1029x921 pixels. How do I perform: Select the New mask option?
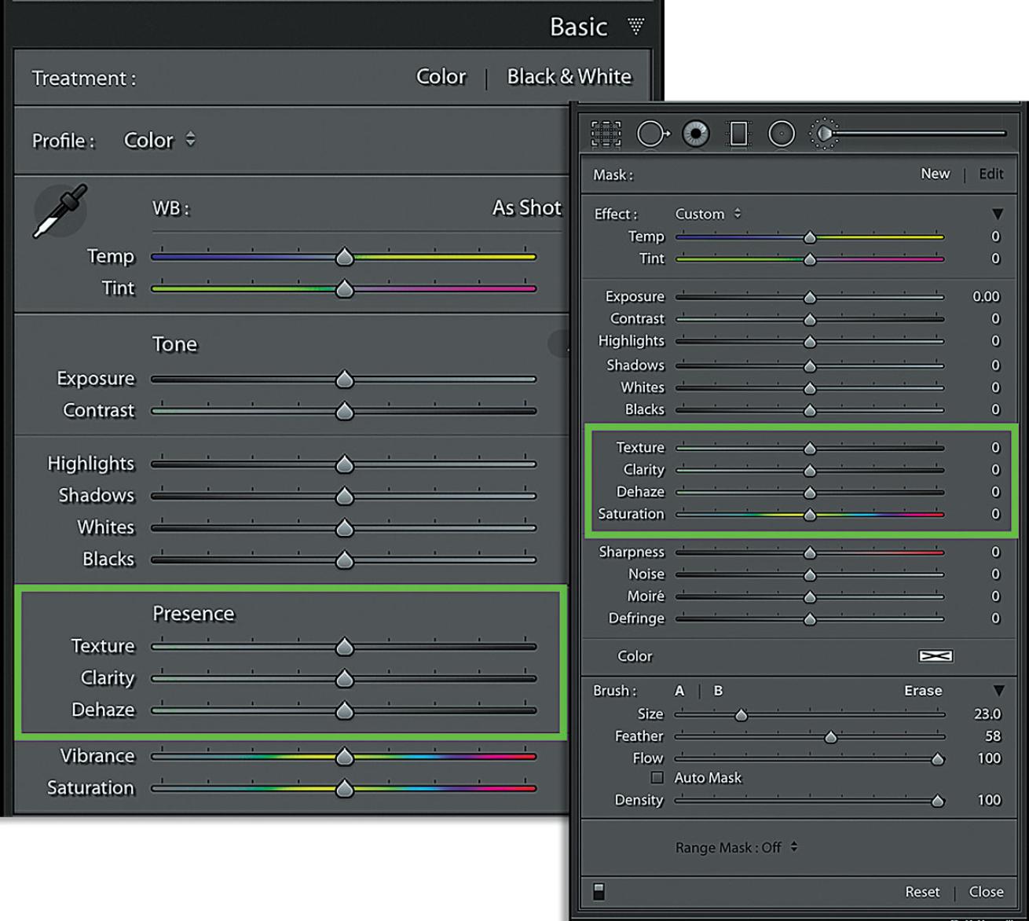pos(935,174)
